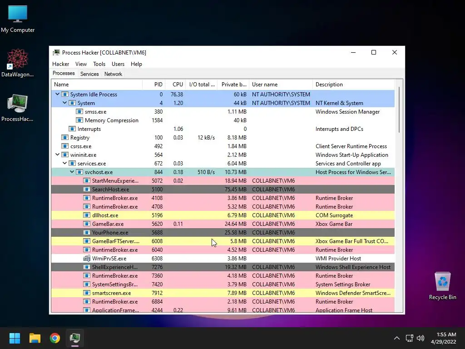Select RuntimeBroker.exe with PID 4708

coord(223,207)
